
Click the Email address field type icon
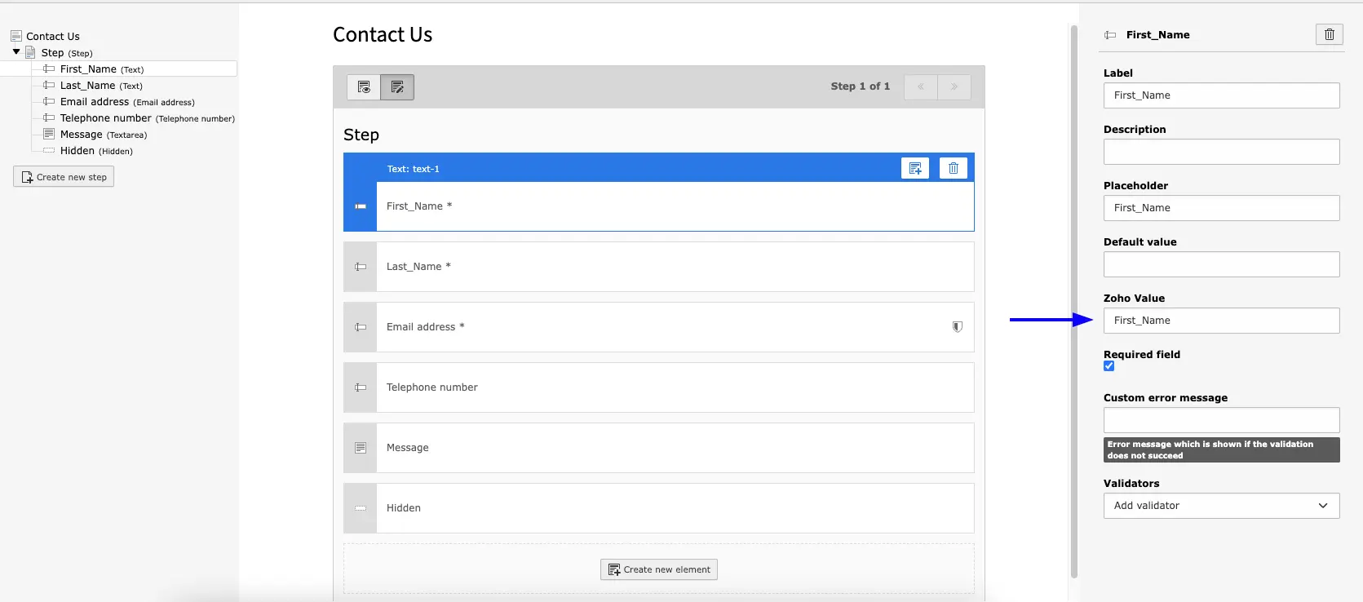360,327
